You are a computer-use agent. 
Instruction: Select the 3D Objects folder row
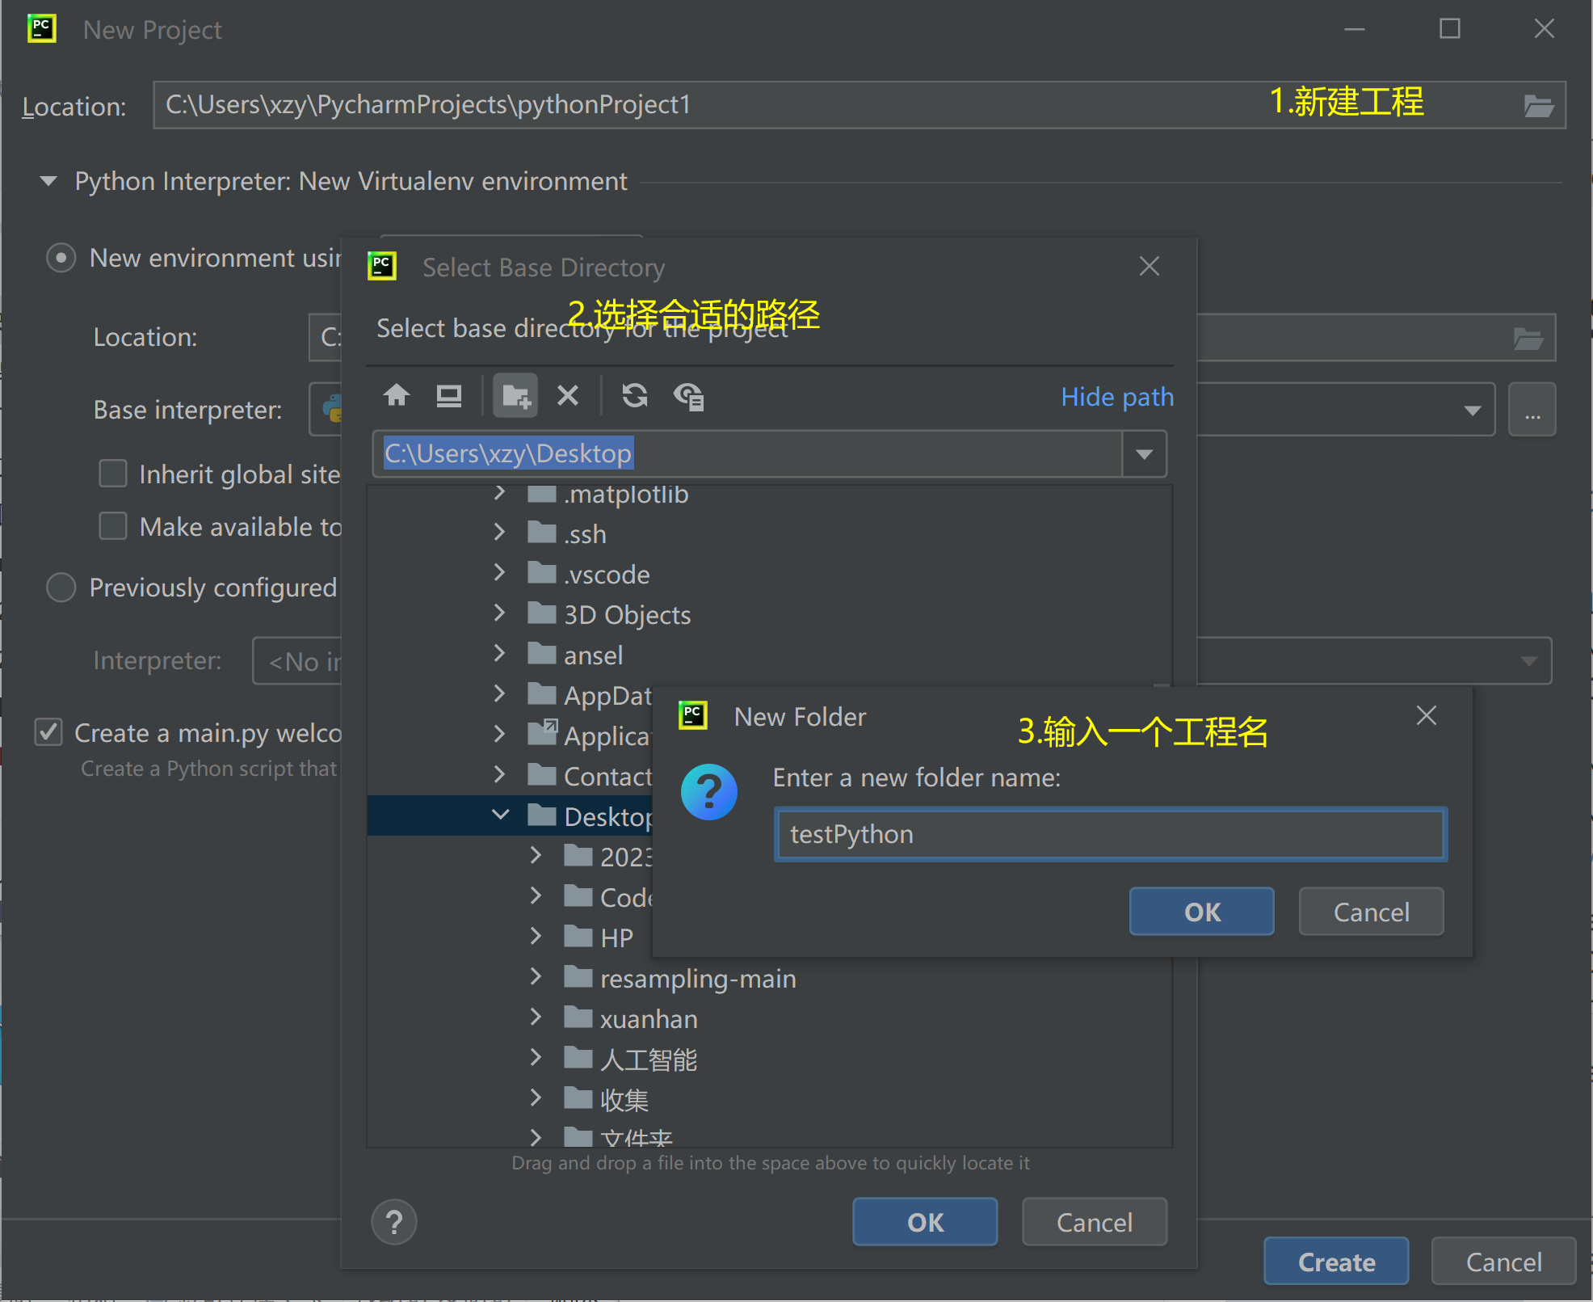[x=769, y=614]
